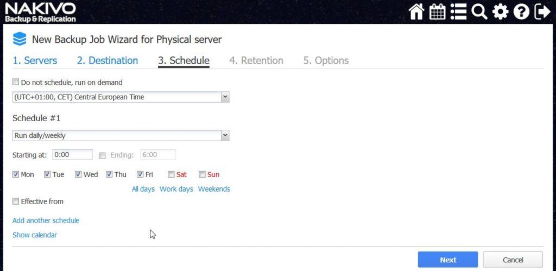
Task: Uncheck the Fri checkbox
Action: coord(140,174)
